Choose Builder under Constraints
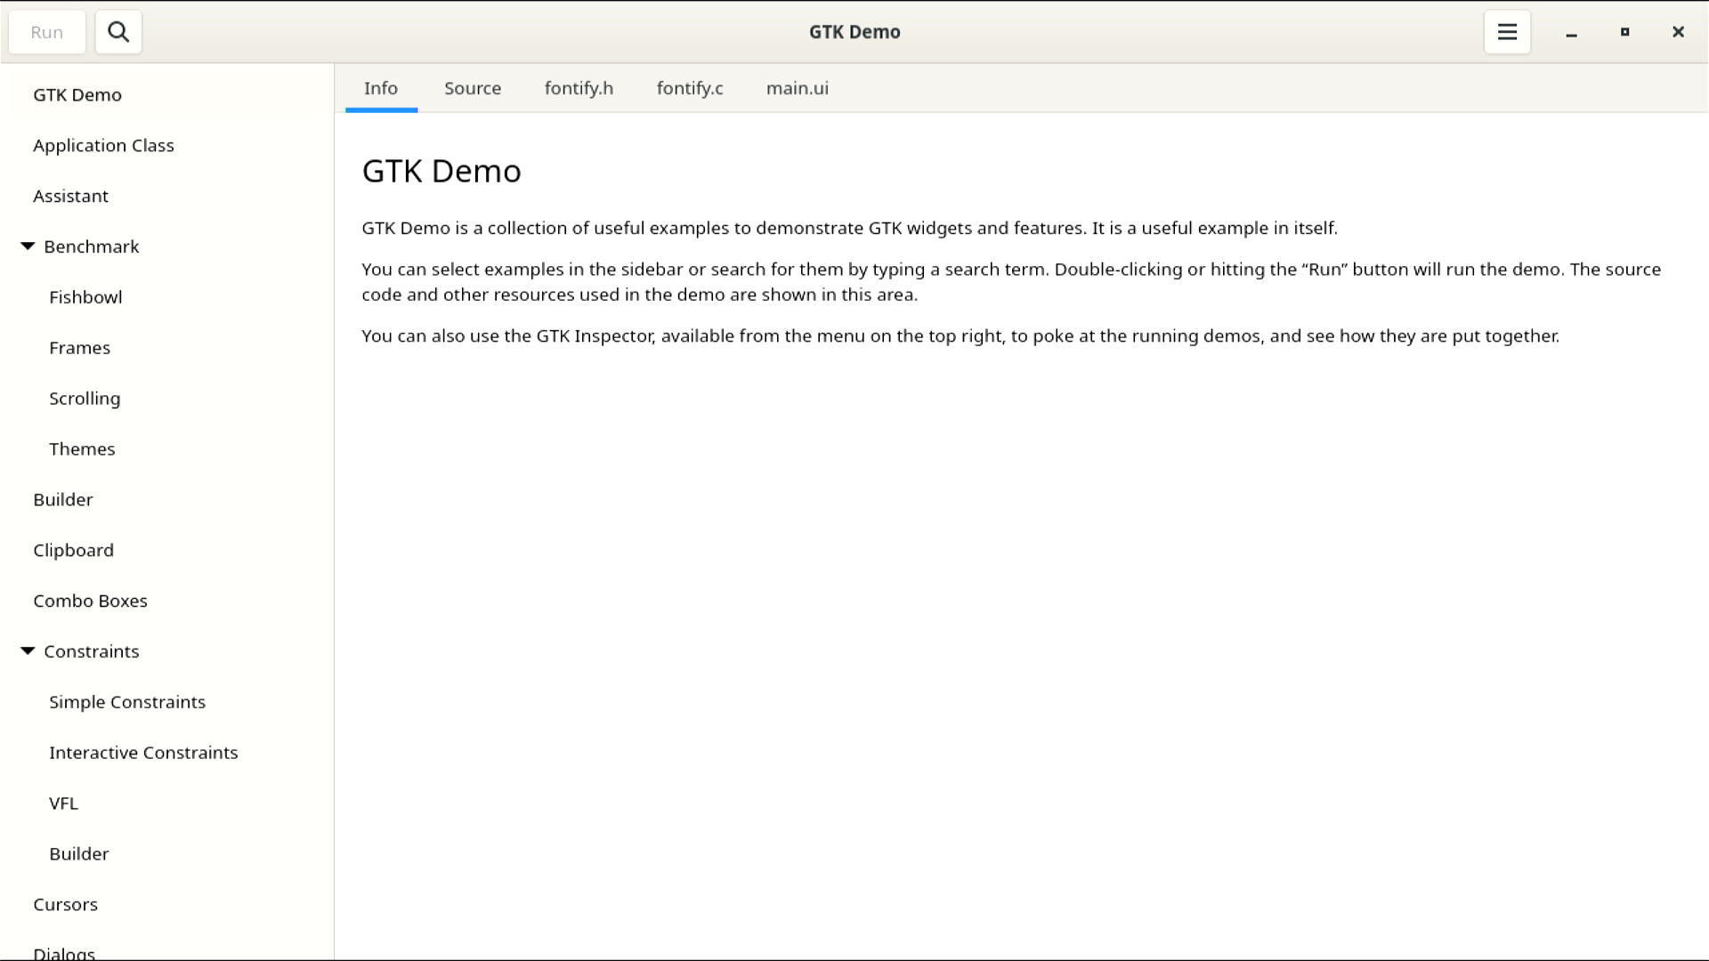Screen dimensions: 1709x961 pyautogui.click(x=167, y=854)
